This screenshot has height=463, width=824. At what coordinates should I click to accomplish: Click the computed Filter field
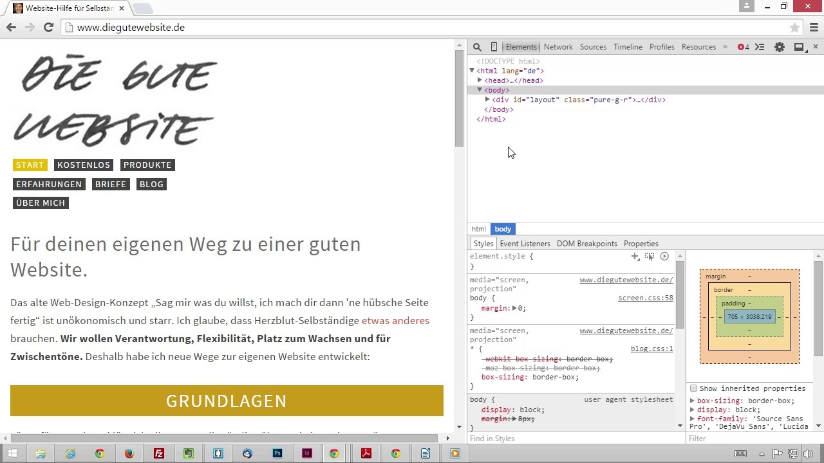[x=754, y=439]
